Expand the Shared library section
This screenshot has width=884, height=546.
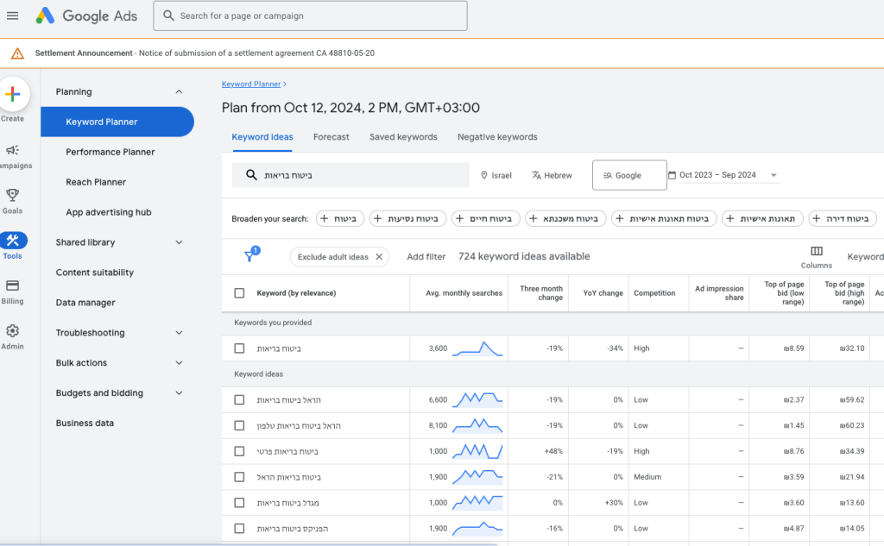click(179, 242)
